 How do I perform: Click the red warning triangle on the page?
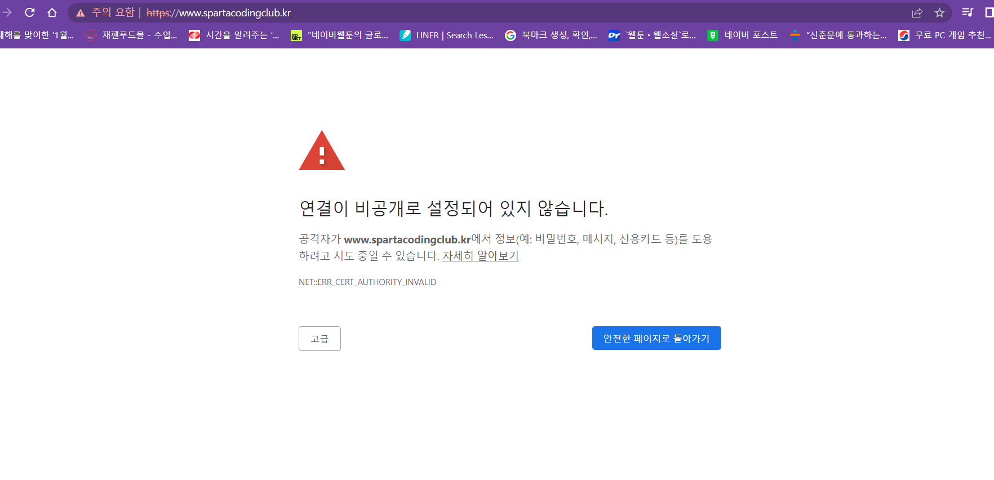tap(322, 150)
